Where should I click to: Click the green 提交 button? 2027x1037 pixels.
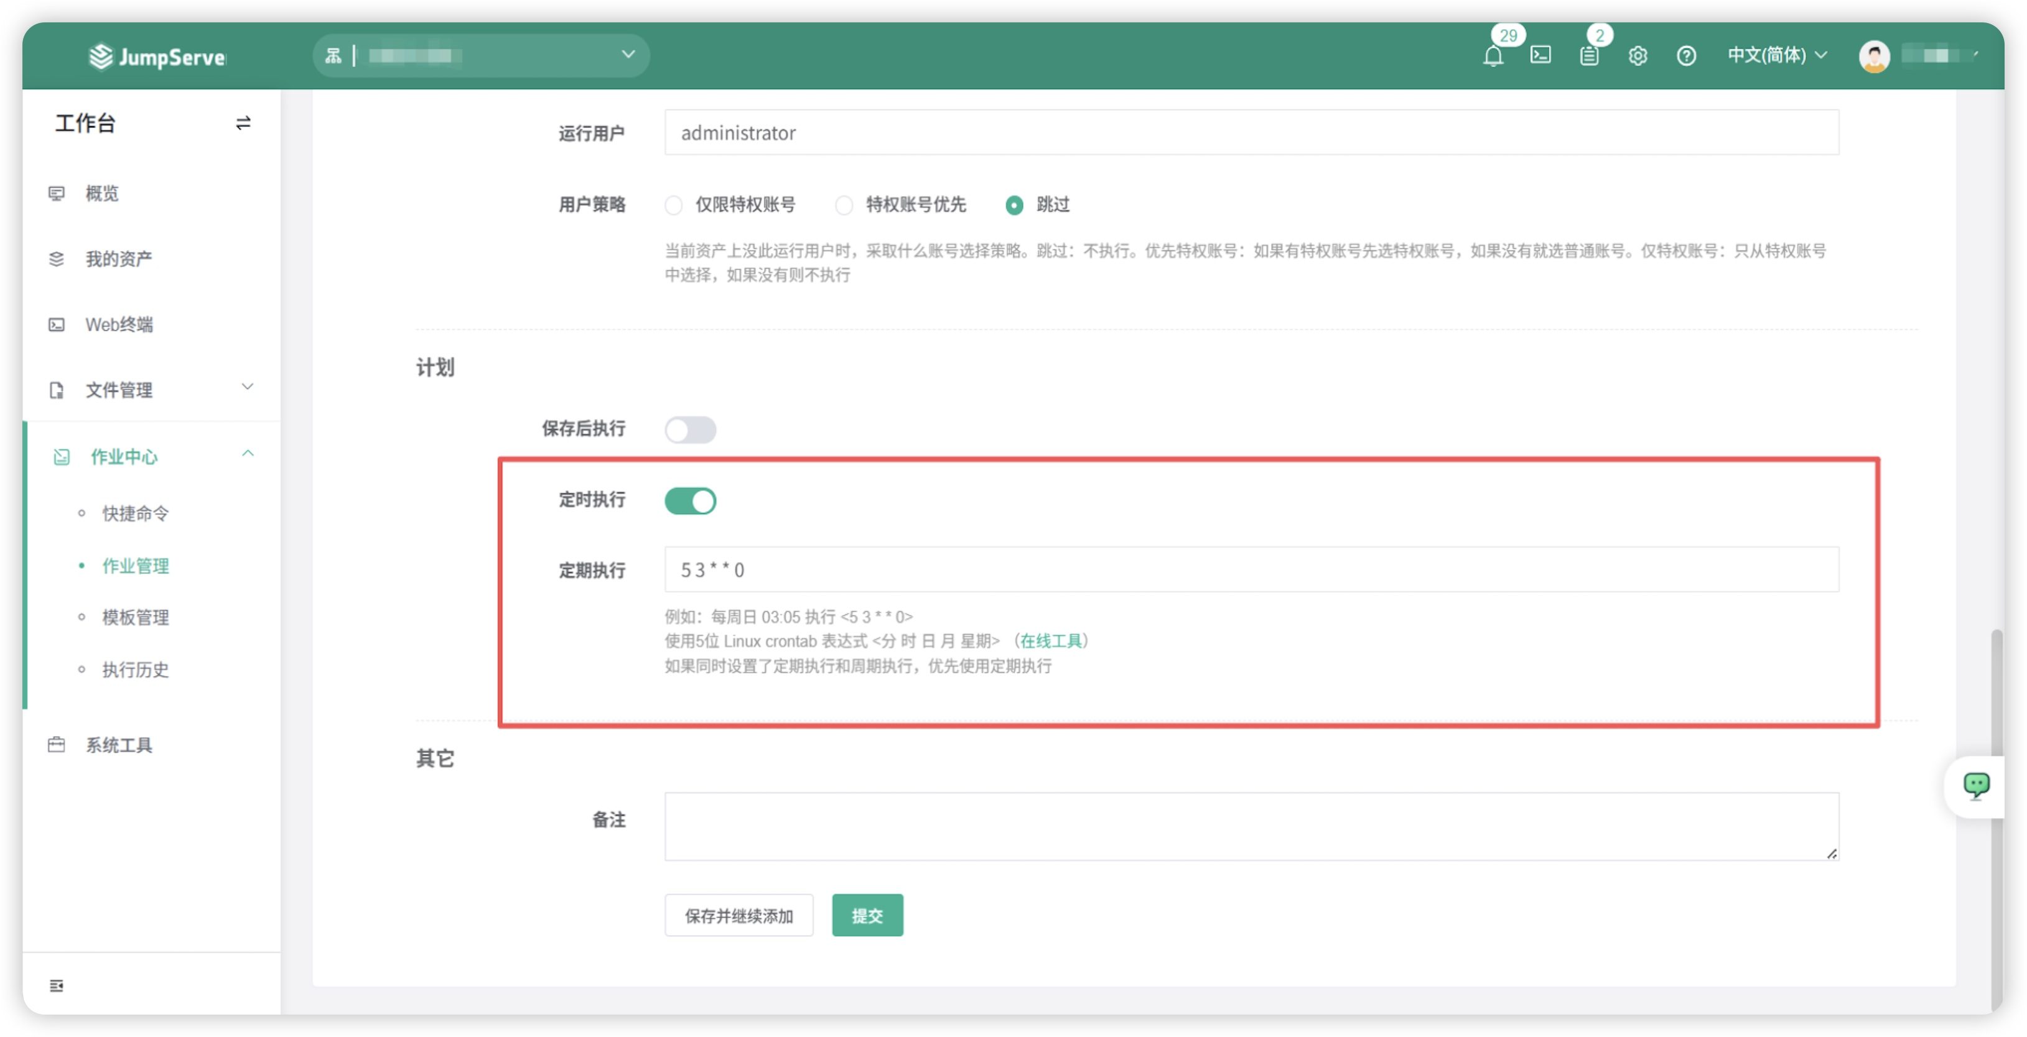click(x=867, y=915)
